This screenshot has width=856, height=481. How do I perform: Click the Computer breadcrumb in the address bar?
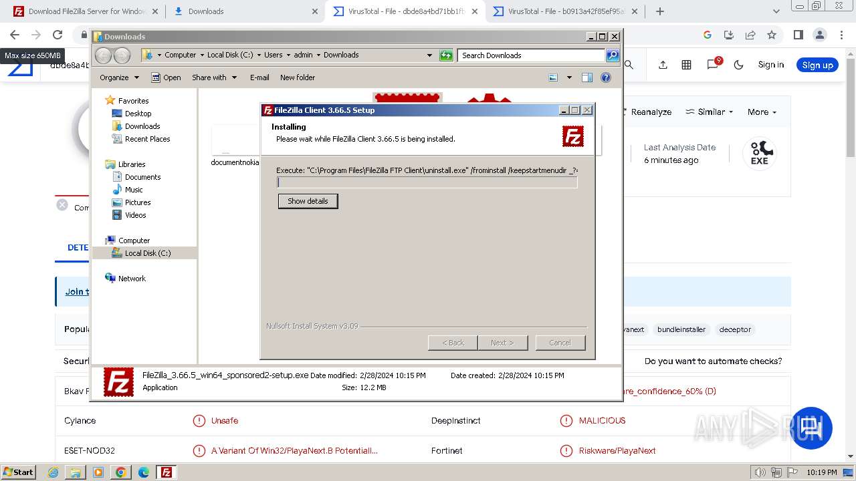pyautogui.click(x=180, y=55)
